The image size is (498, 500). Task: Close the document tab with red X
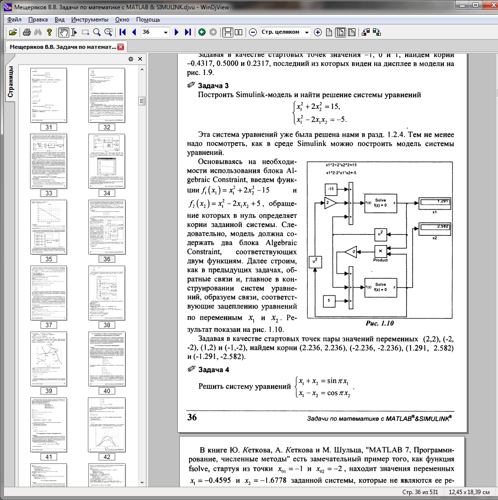point(121,47)
